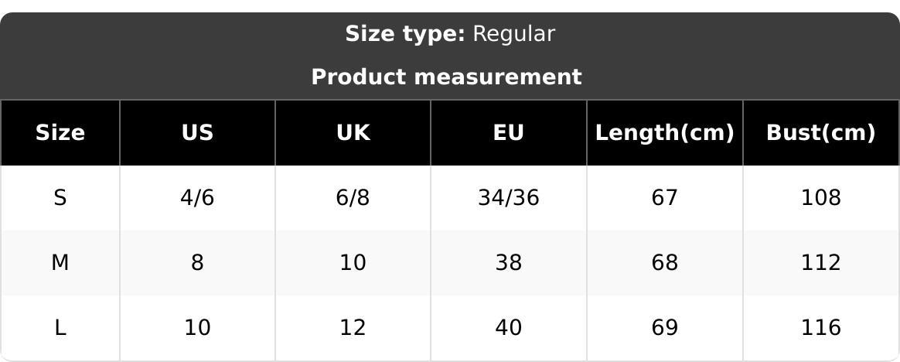Click the 116 bust measurement cell
Viewport: 900px width, 362px height.
(x=820, y=328)
